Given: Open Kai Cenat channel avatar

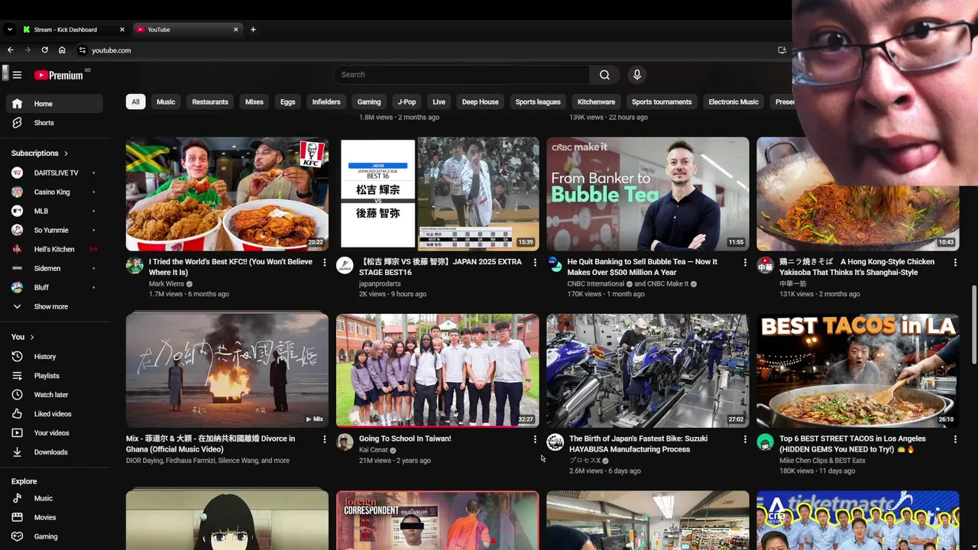Looking at the screenshot, I should point(345,442).
